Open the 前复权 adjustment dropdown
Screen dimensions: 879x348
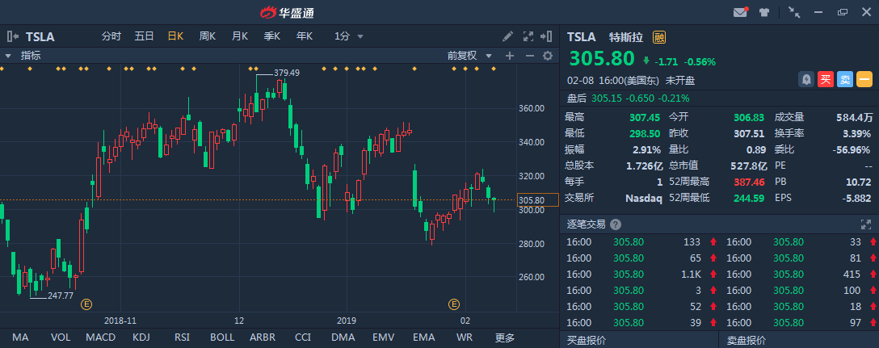[468, 56]
